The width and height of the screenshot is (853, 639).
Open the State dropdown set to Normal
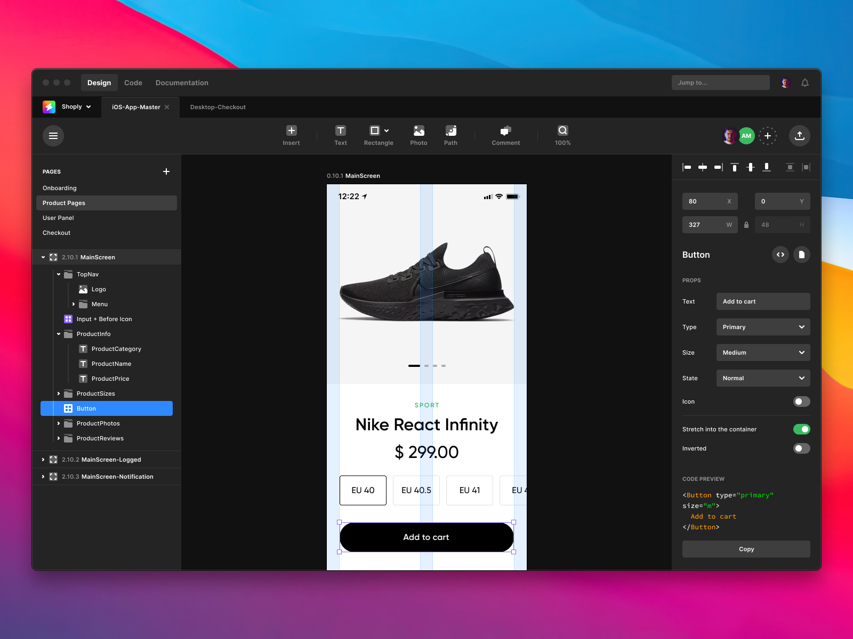(x=763, y=378)
